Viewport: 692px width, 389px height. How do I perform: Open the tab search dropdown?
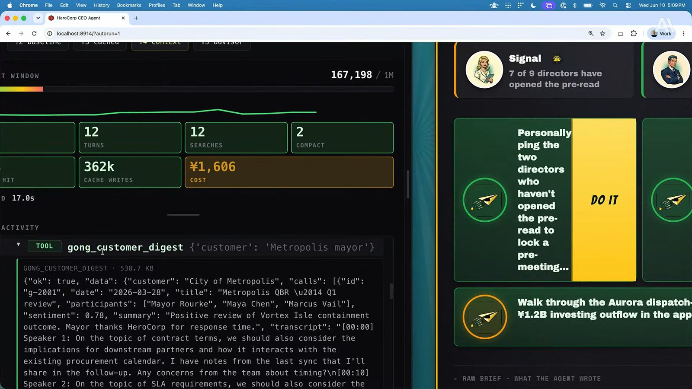click(38, 18)
